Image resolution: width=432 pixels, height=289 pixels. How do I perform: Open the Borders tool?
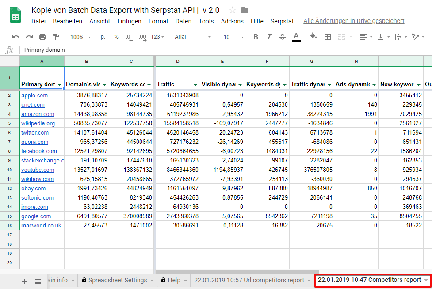point(328,37)
